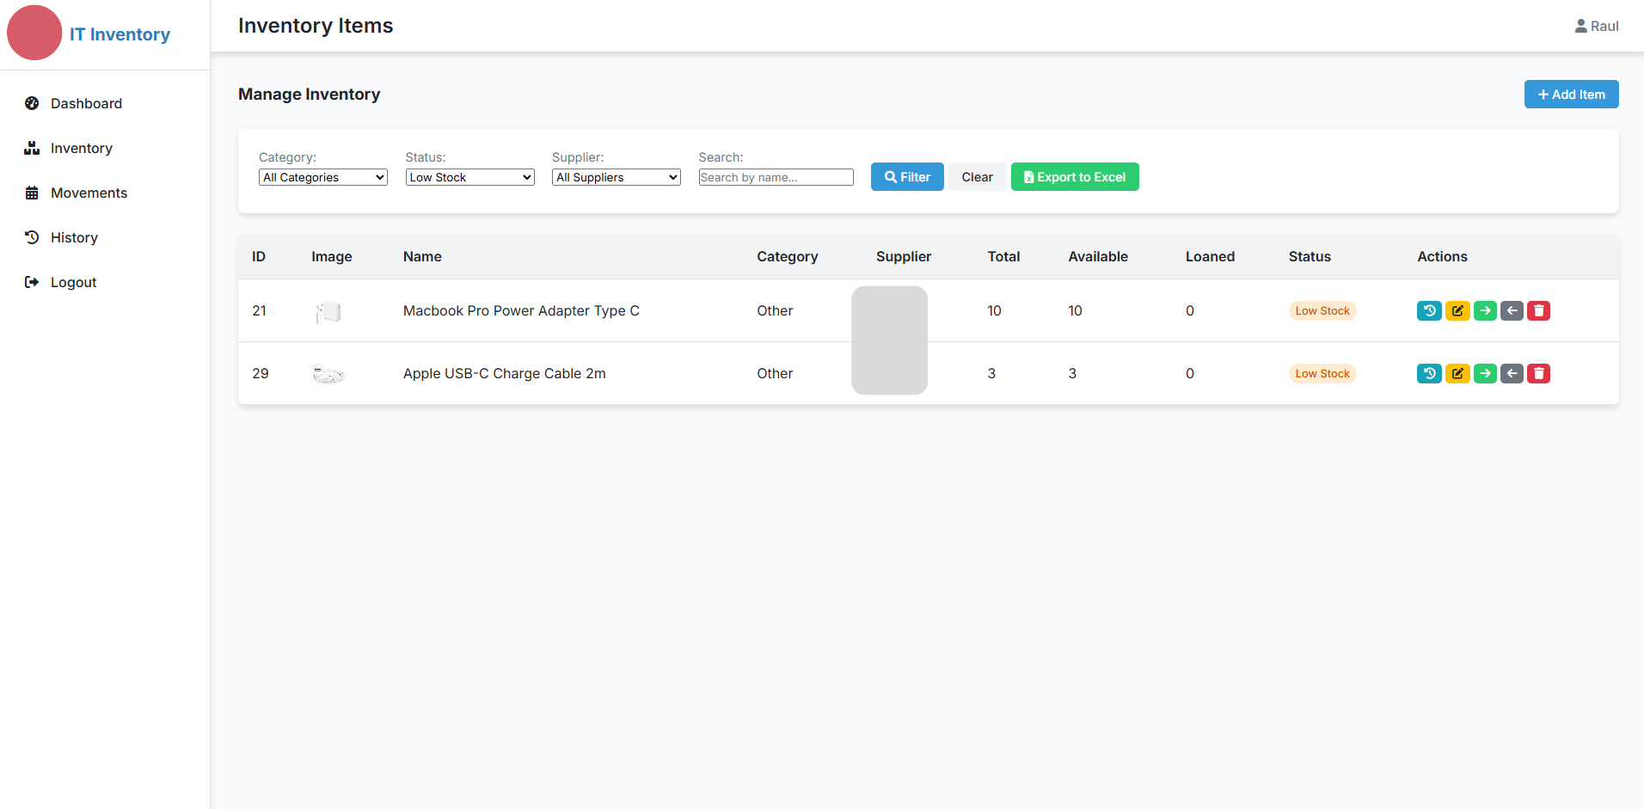Click Low Stock badge for Apple USB-C Cable
Screen dimensions: 1644x809
point(1322,373)
